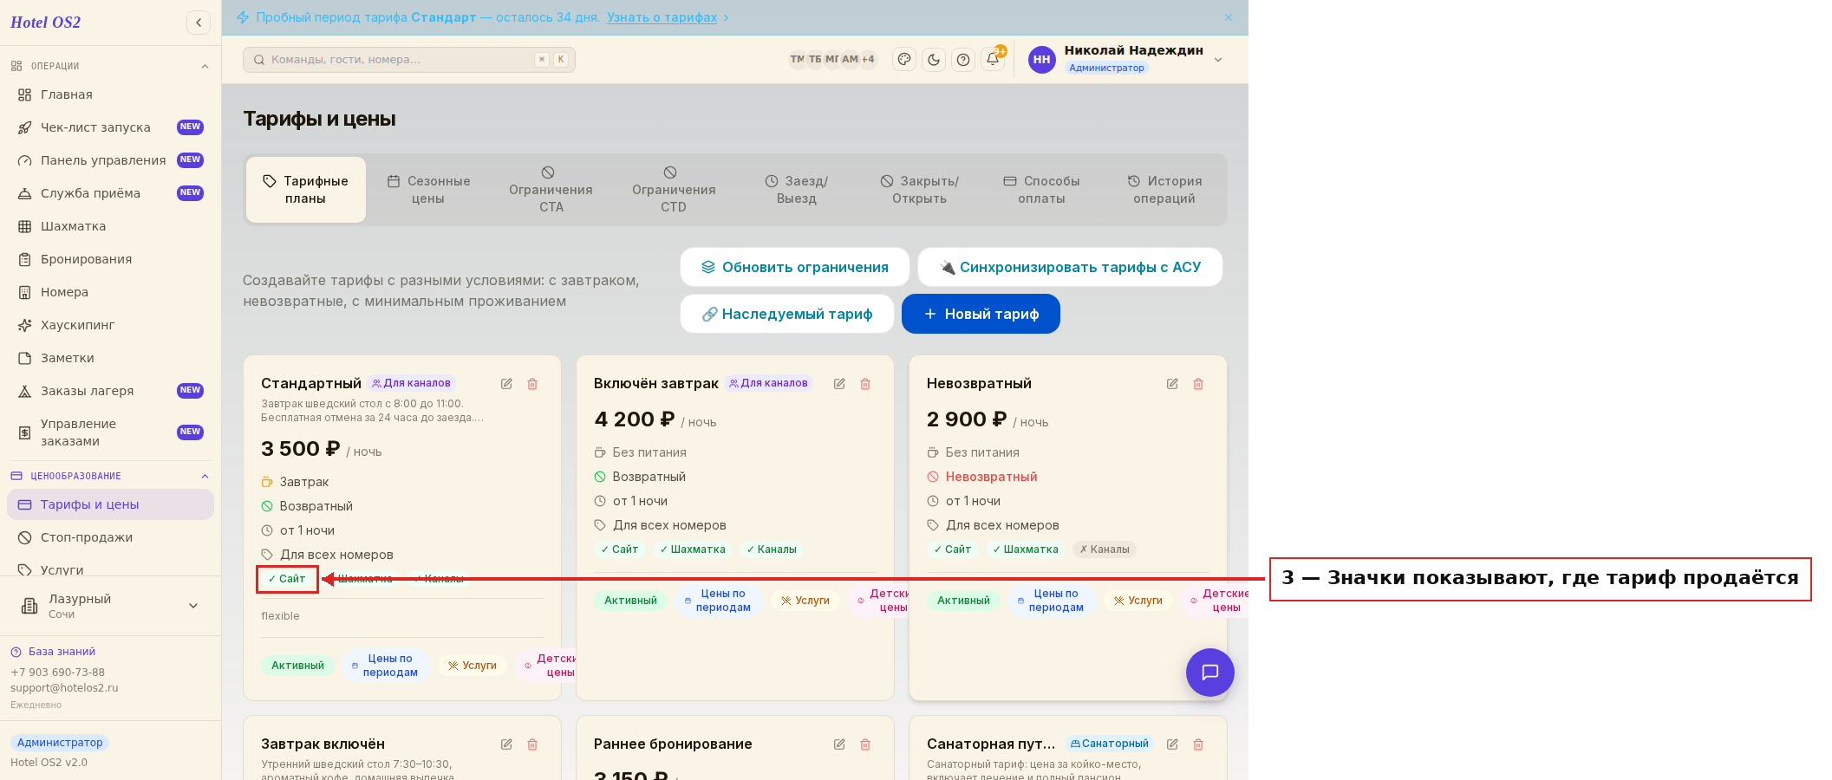1832x780 pixels.
Task: Open the Ограничения CTA tab
Action: point(551,190)
